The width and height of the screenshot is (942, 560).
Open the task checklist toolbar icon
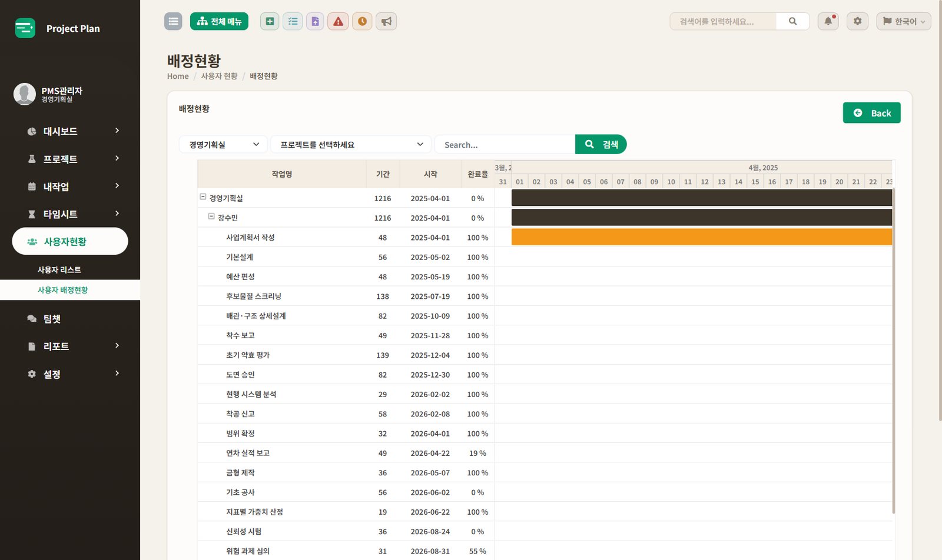(293, 21)
